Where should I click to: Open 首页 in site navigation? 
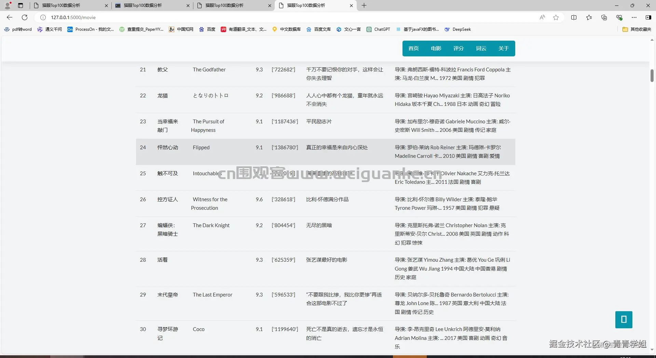(413, 49)
